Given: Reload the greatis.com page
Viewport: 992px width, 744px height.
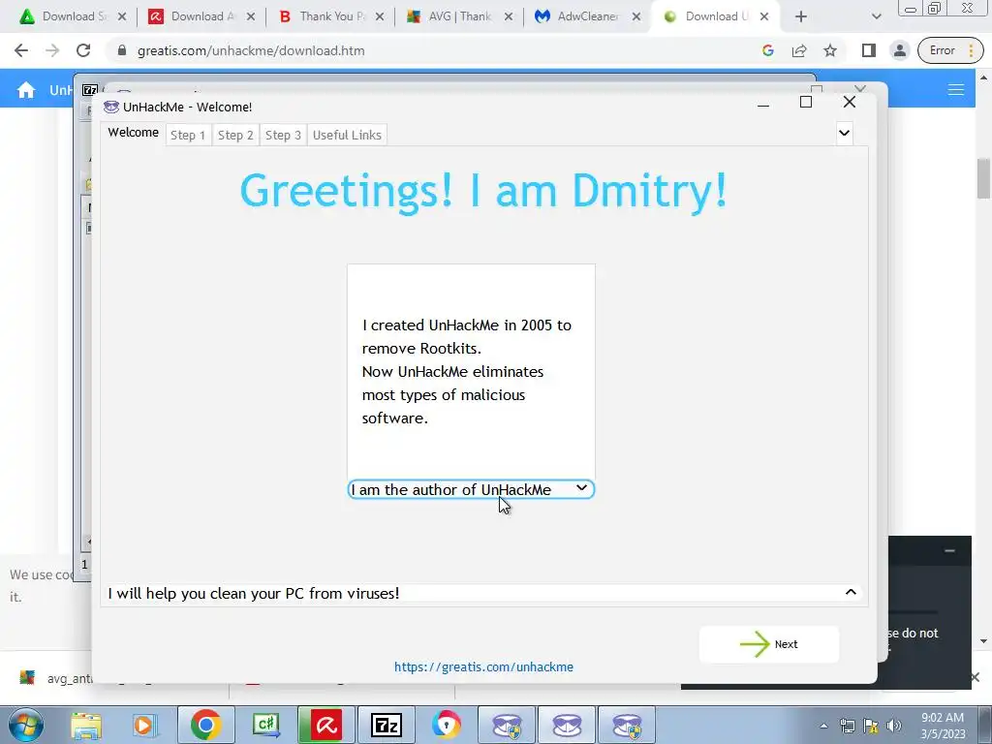Looking at the screenshot, I should click(x=83, y=50).
